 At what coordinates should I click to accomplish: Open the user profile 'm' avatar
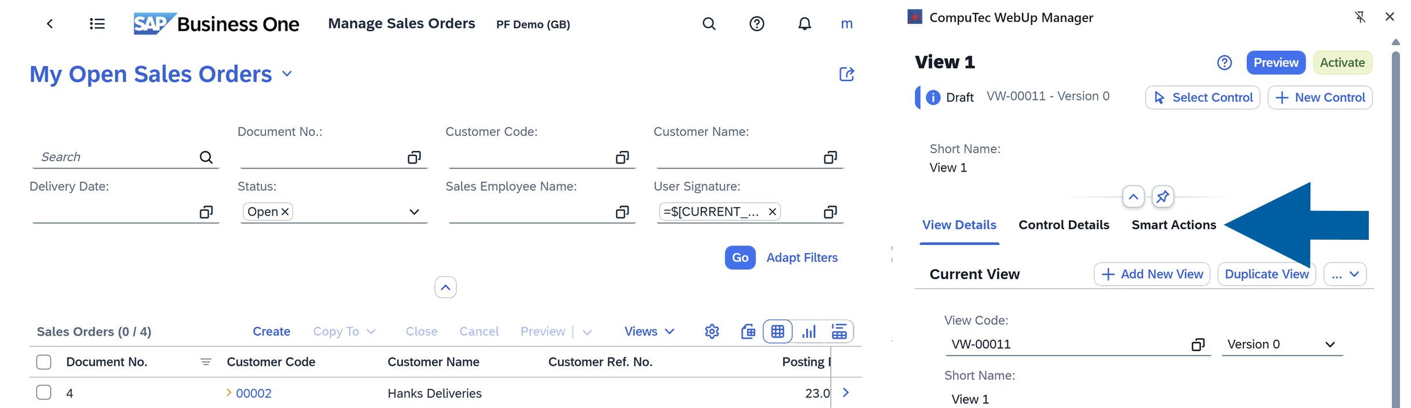(847, 24)
